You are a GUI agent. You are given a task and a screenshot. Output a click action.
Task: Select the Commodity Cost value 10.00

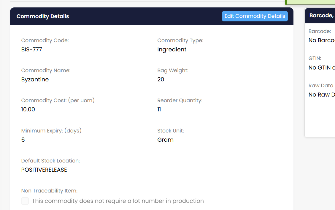point(28,109)
